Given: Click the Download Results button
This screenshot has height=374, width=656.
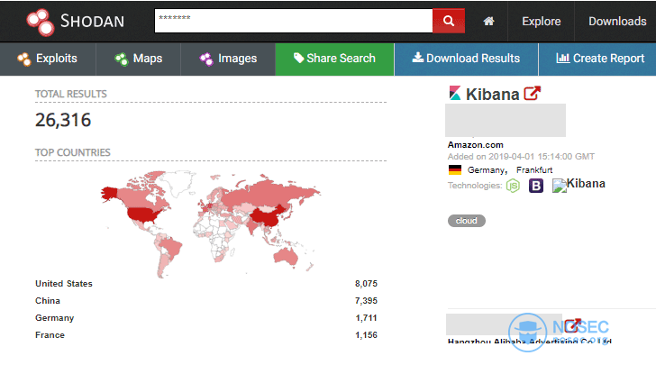Looking at the screenshot, I should pyautogui.click(x=466, y=59).
